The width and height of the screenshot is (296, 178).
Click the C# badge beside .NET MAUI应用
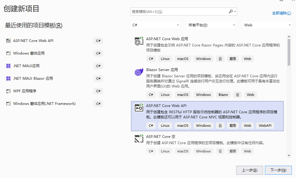pyautogui.click(x=98, y=66)
